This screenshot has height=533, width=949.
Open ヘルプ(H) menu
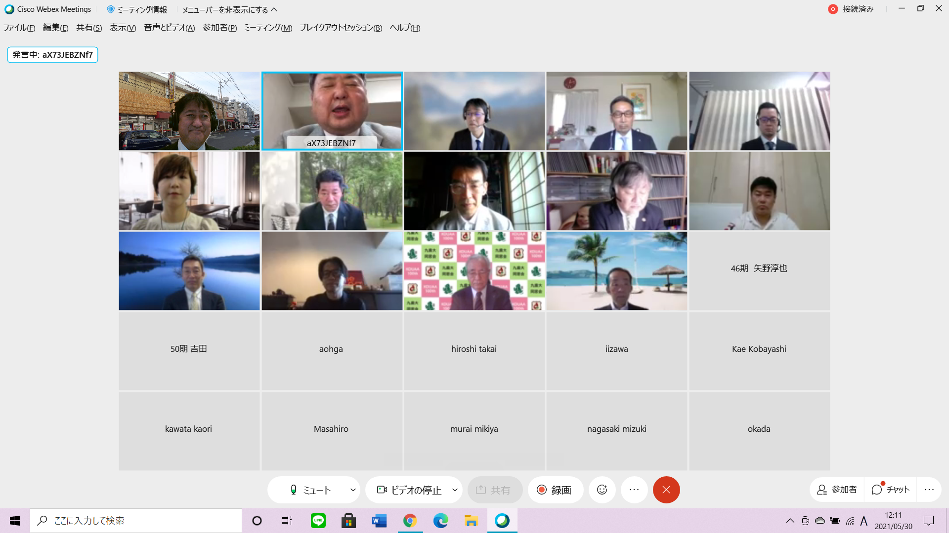405,28
